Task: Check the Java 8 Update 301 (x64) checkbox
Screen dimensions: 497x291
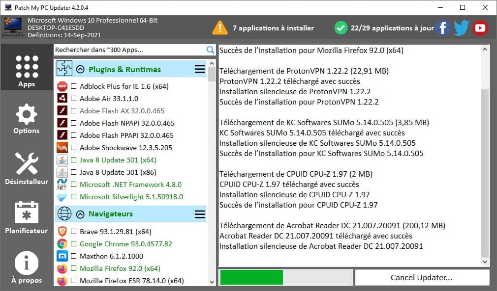Action: click(73, 160)
